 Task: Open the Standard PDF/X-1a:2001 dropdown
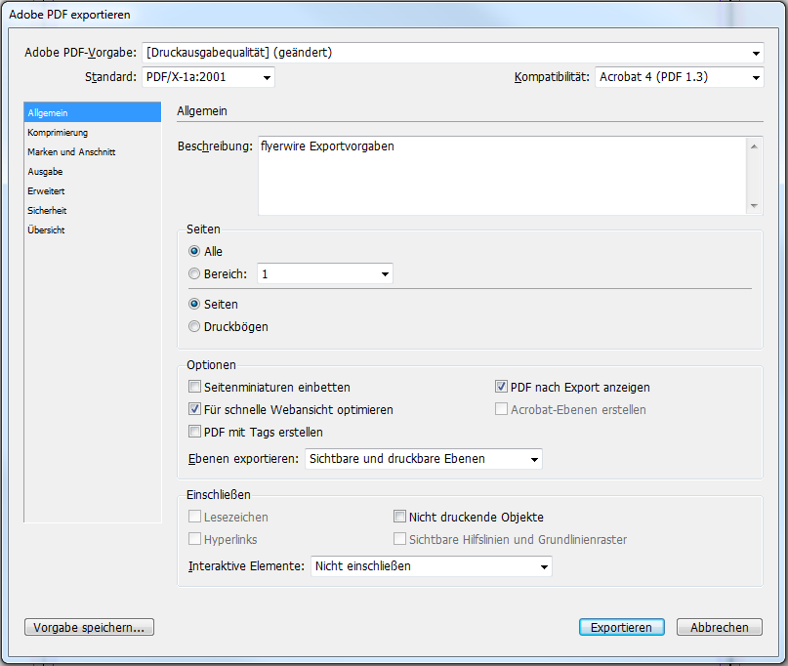(208, 77)
